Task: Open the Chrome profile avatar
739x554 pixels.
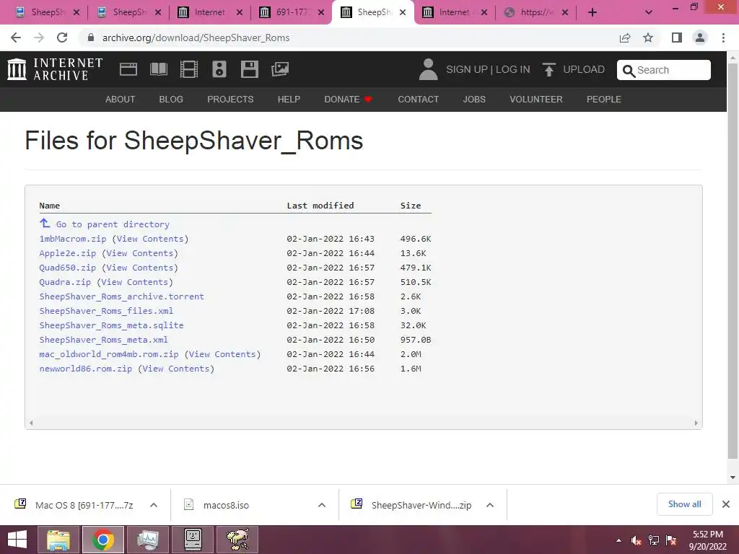Action: [x=700, y=38]
